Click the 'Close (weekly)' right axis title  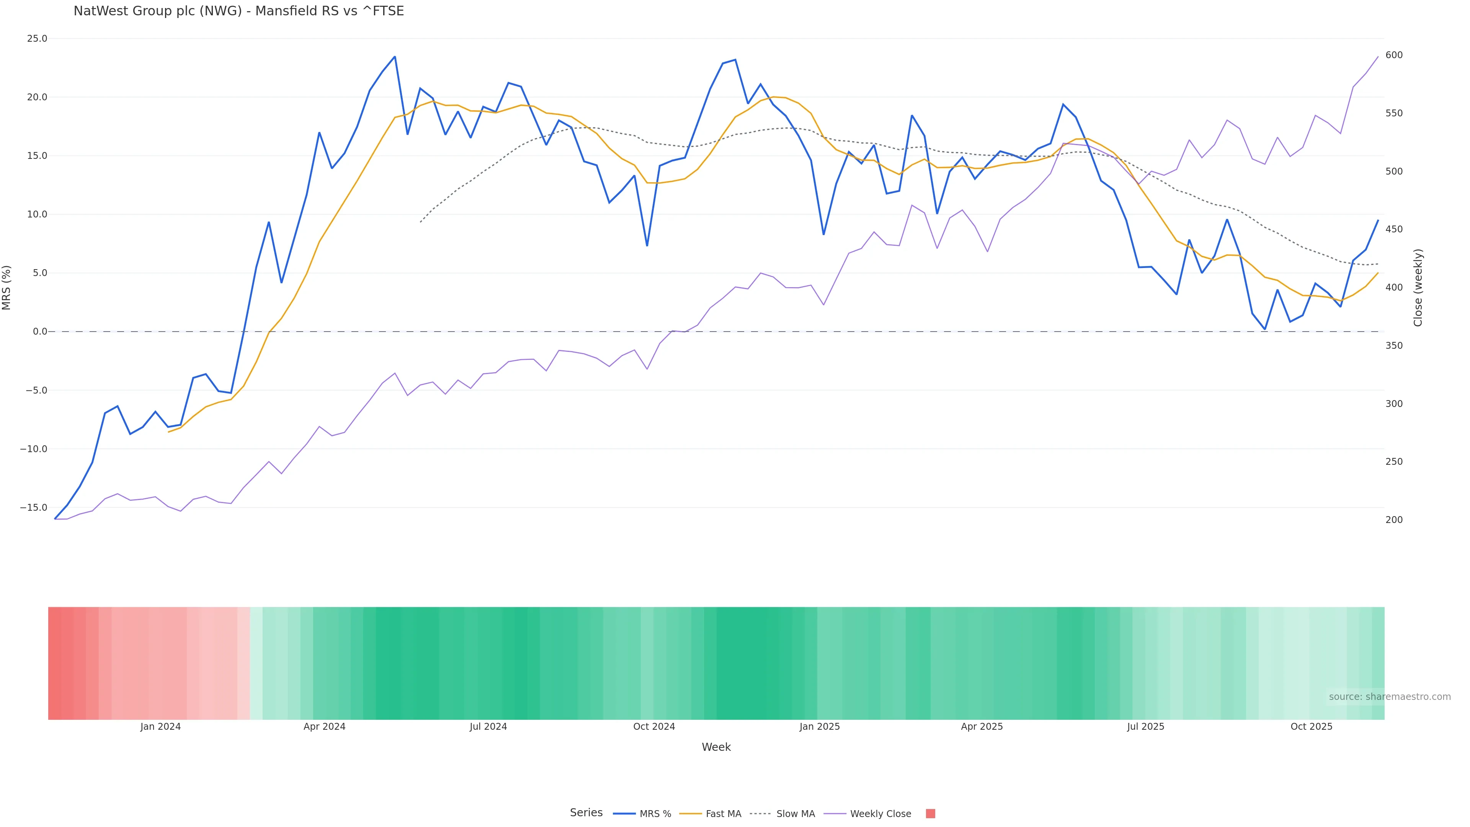(1418, 288)
